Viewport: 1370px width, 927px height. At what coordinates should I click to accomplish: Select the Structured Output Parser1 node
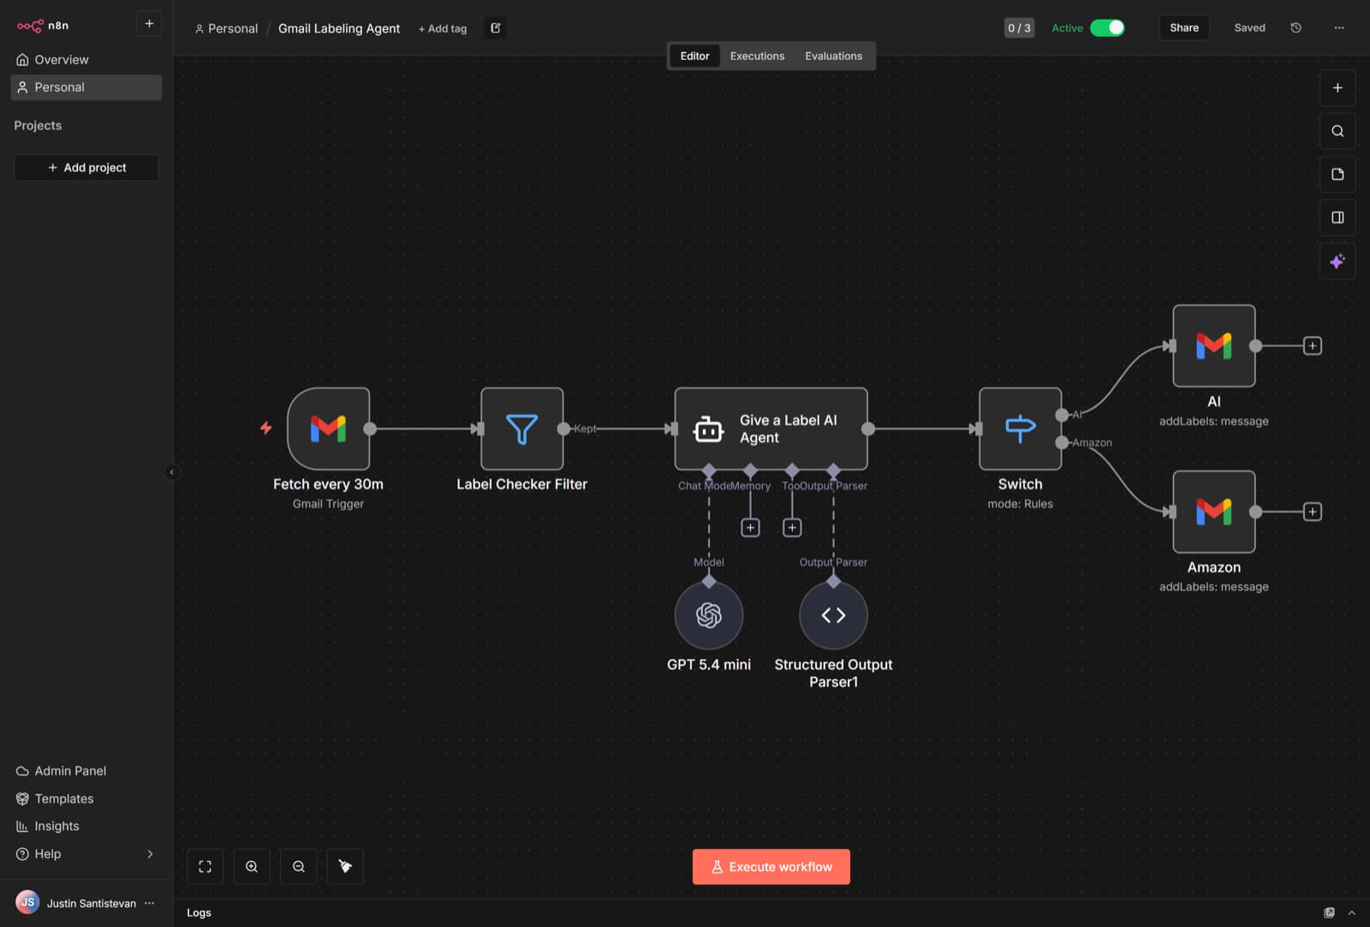tap(833, 615)
